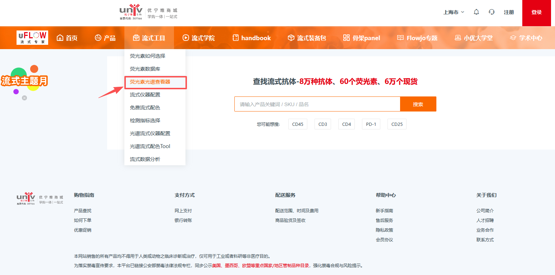Open 商品验货及签收 footer link
The width and height of the screenshot is (555, 275).
pos(290,221)
